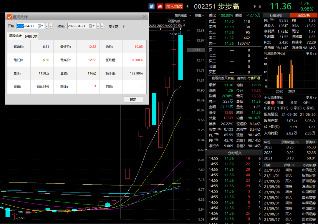Click the 分时成交 section header

235,153
